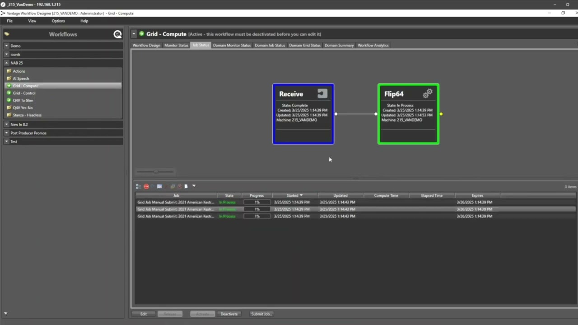
Task: Click the Expires column header
Action: 477,195
